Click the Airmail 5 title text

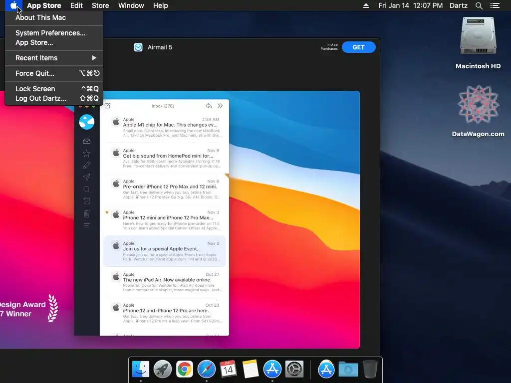(160, 47)
